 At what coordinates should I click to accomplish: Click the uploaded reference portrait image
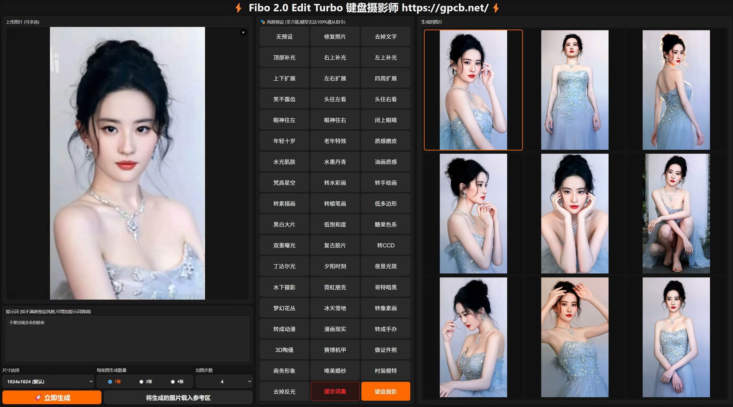[x=127, y=163]
